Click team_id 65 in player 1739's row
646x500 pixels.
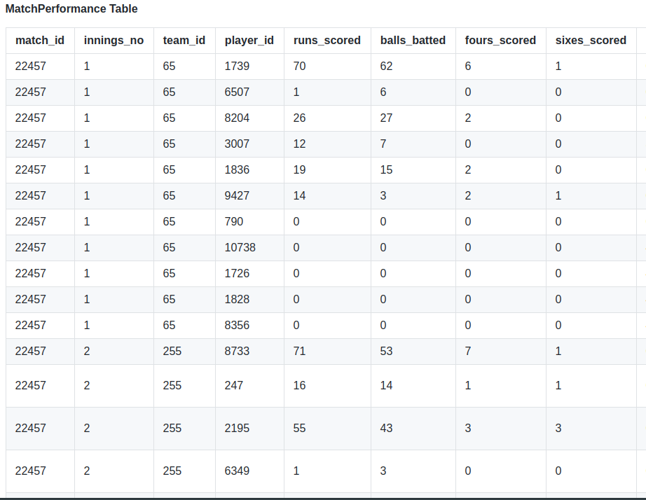pyautogui.click(x=169, y=67)
